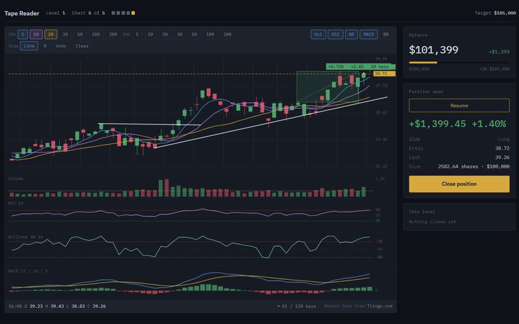Toggle the MACD indicator panel
519x324 pixels.
pyautogui.click(x=368, y=34)
